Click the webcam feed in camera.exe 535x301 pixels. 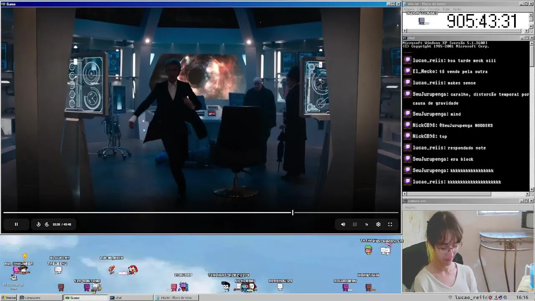[468, 251]
